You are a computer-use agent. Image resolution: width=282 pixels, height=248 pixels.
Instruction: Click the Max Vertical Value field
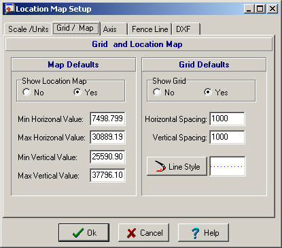pos(107,175)
